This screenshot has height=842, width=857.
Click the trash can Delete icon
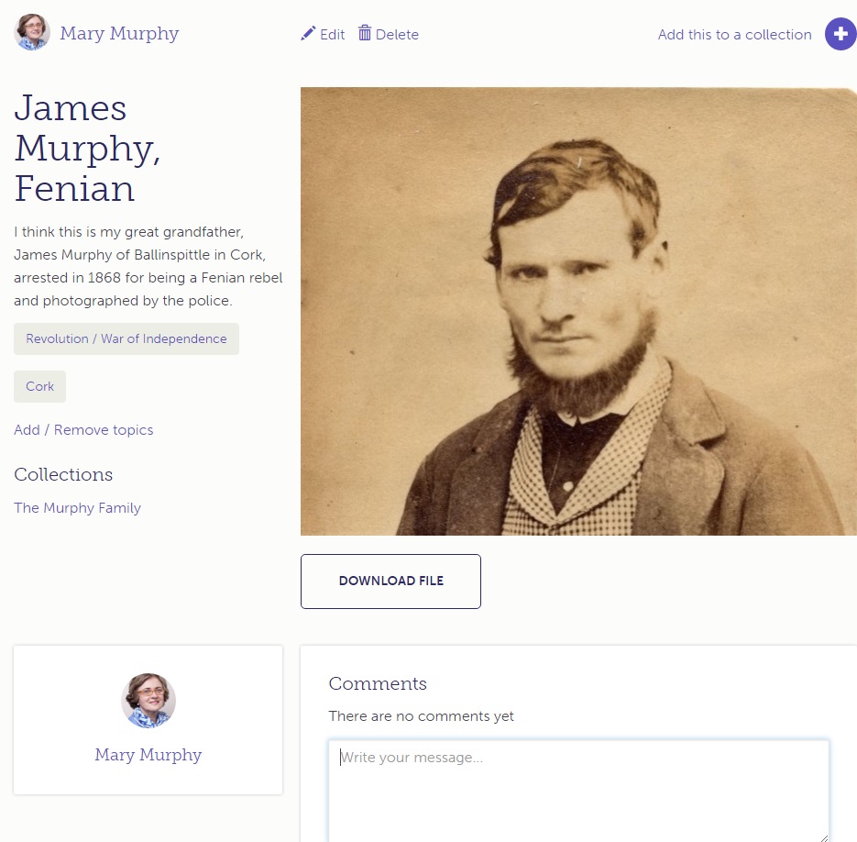365,33
